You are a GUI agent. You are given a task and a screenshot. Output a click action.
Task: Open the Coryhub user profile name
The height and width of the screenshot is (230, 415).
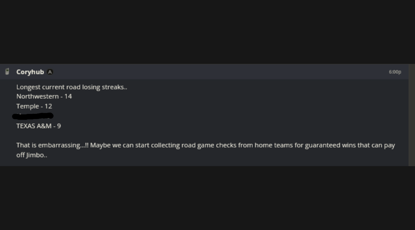30,72
